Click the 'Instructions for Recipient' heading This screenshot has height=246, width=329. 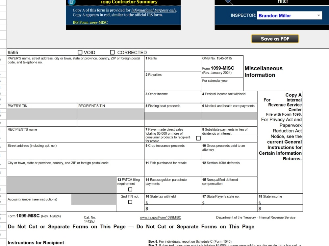click(36, 243)
